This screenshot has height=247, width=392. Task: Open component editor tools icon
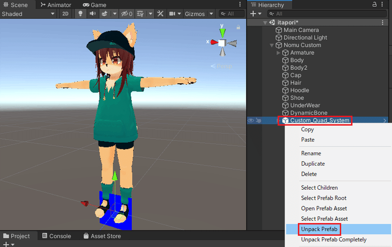coord(160,14)
